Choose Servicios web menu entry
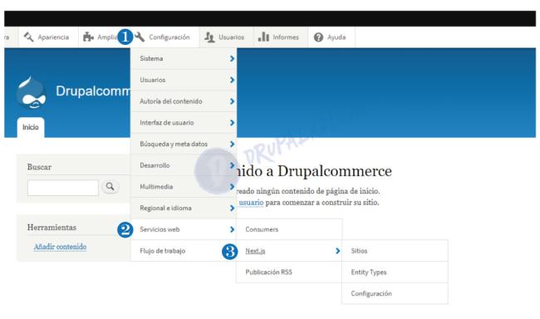Viewport: 540px width, 319px height. pyautogui.click(x=184, y=229)
